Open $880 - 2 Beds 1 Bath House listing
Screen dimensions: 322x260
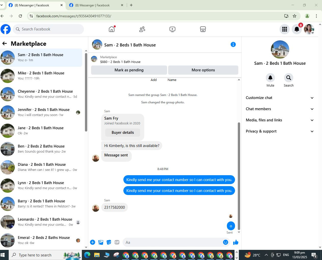click(x=120, y=62)
